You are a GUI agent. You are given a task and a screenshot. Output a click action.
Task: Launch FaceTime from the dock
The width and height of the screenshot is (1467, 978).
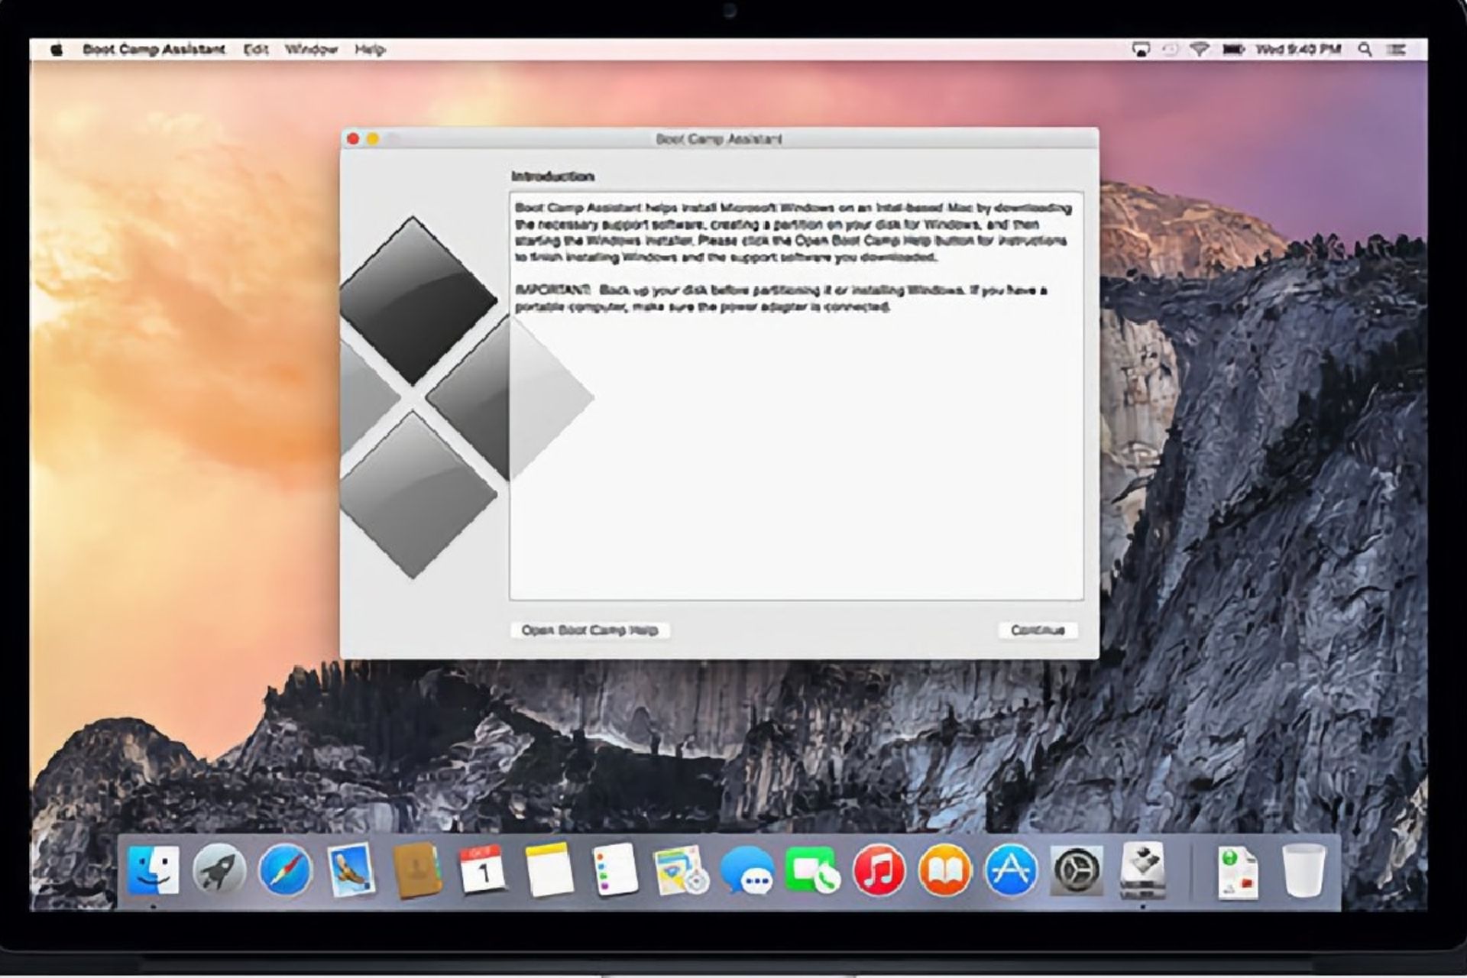[x=812, y=871]
